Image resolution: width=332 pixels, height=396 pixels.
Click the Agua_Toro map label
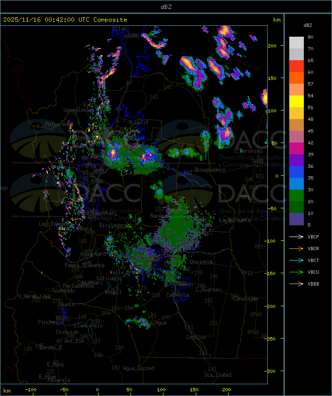point(93,254)
